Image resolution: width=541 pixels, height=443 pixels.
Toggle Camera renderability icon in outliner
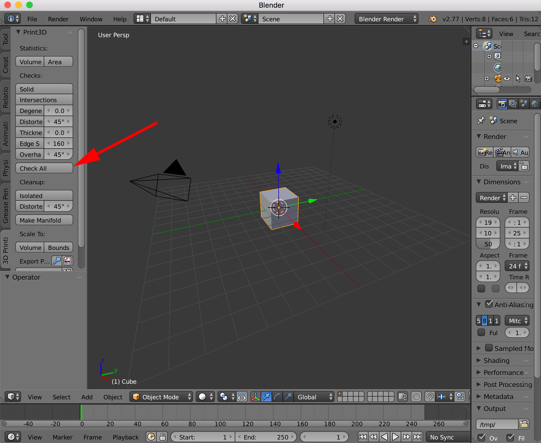[x=528, y=79]
